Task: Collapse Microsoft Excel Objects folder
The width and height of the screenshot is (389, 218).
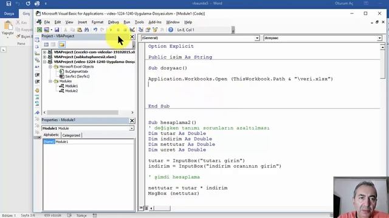Action: coord(50,67)
